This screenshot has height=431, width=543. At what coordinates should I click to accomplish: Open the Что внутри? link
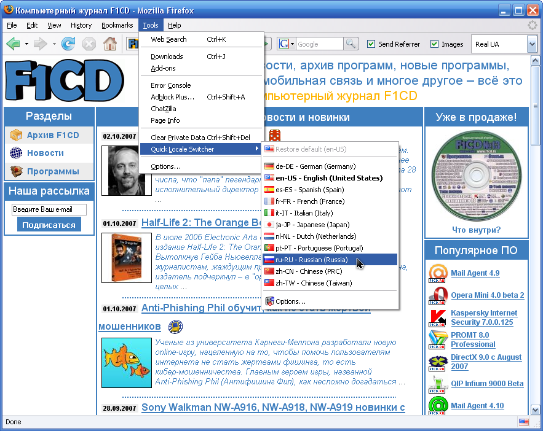476,230
